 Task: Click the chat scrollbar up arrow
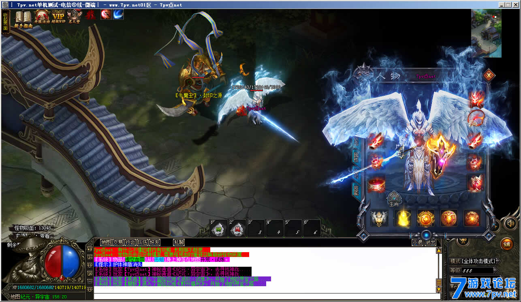tap(439, 251)
